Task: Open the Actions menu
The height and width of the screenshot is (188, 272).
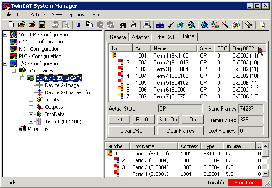Action: [38, 14]
